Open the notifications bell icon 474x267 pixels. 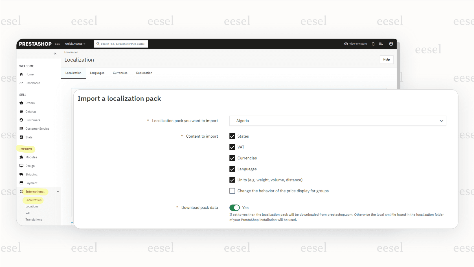point(373,44)
